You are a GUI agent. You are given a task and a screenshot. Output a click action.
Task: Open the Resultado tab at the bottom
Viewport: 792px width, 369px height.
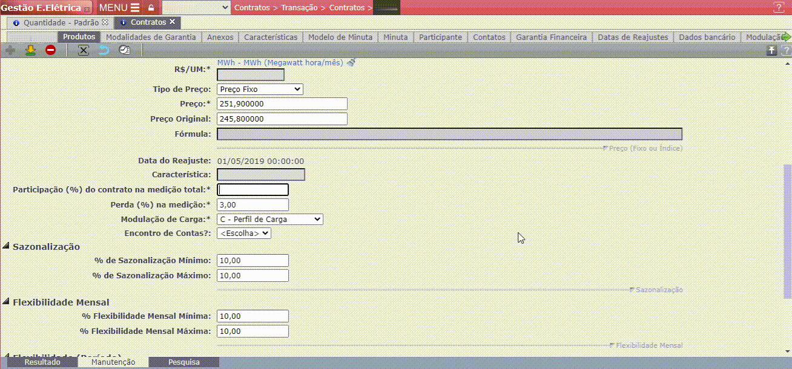click(x=42, y=362)
